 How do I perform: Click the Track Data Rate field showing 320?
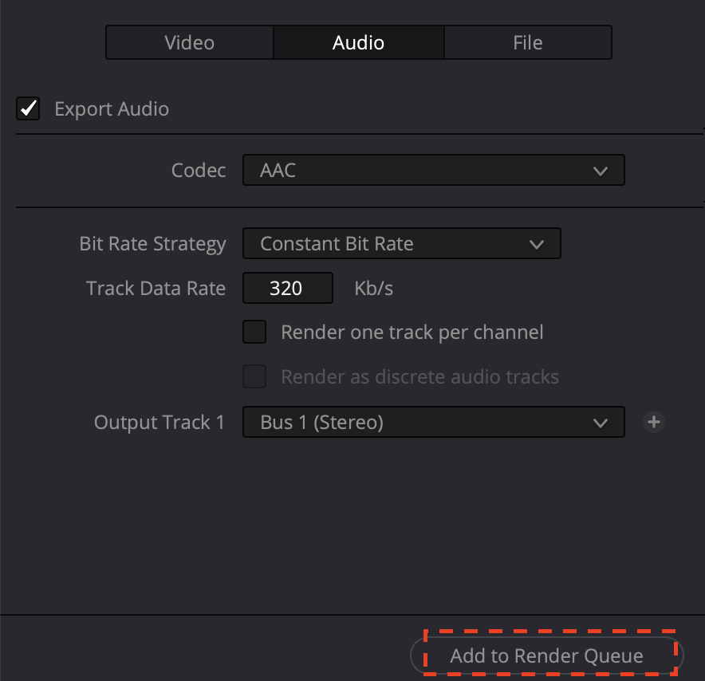[287, 288]
